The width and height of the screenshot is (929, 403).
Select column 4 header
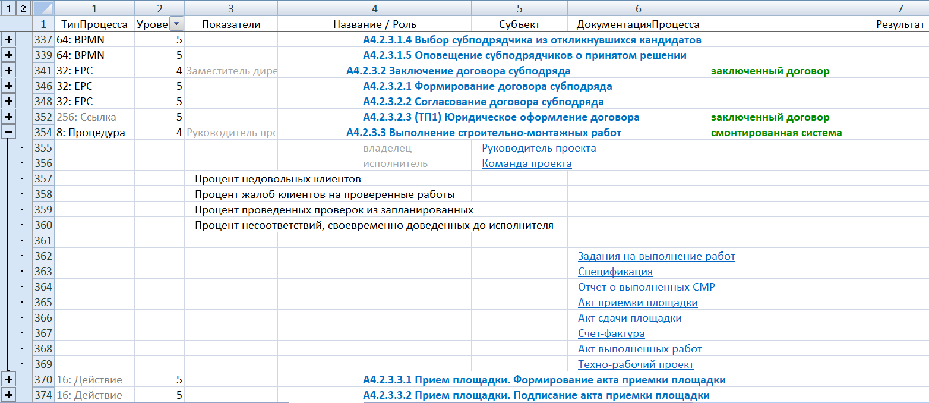coord(374,8)
